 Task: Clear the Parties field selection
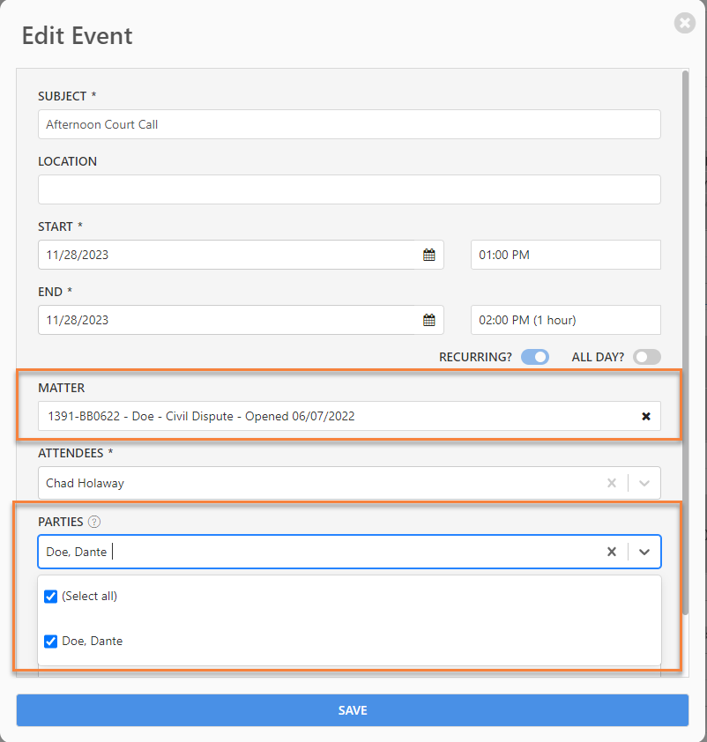(x=612, y=552)
